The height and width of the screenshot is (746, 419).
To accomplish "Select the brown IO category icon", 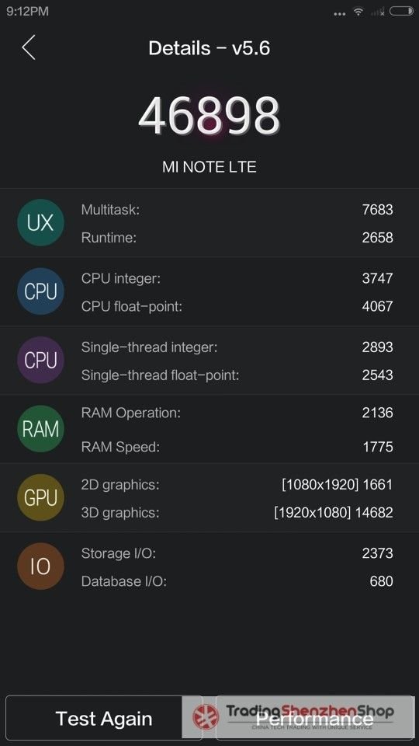I will tap(40, 566).
